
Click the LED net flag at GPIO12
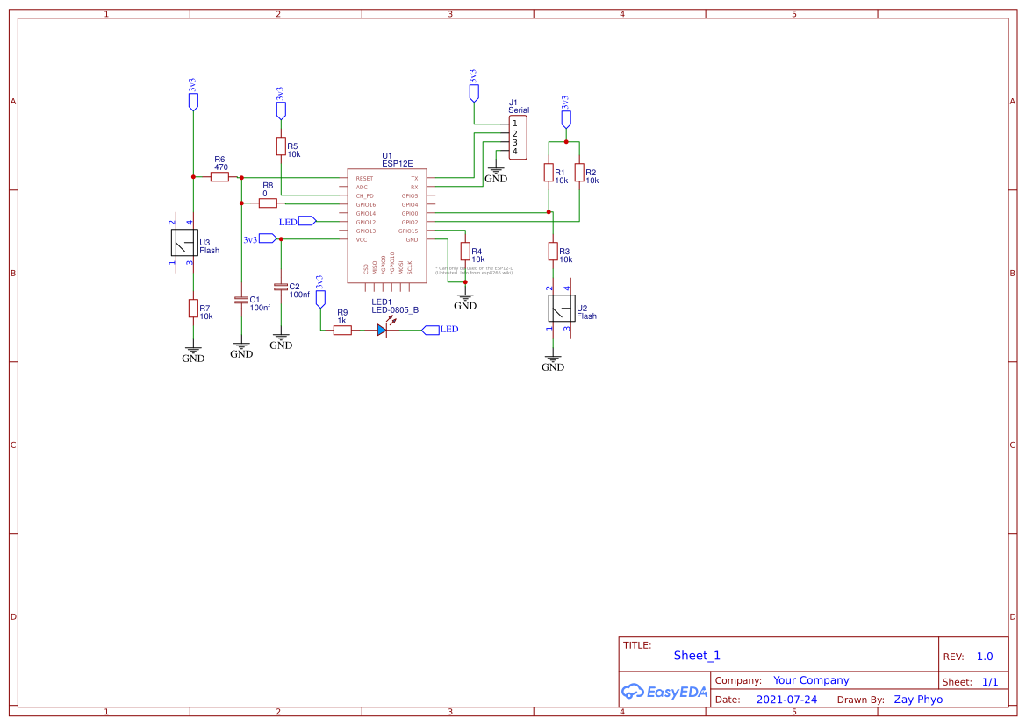tap(298, 222)
